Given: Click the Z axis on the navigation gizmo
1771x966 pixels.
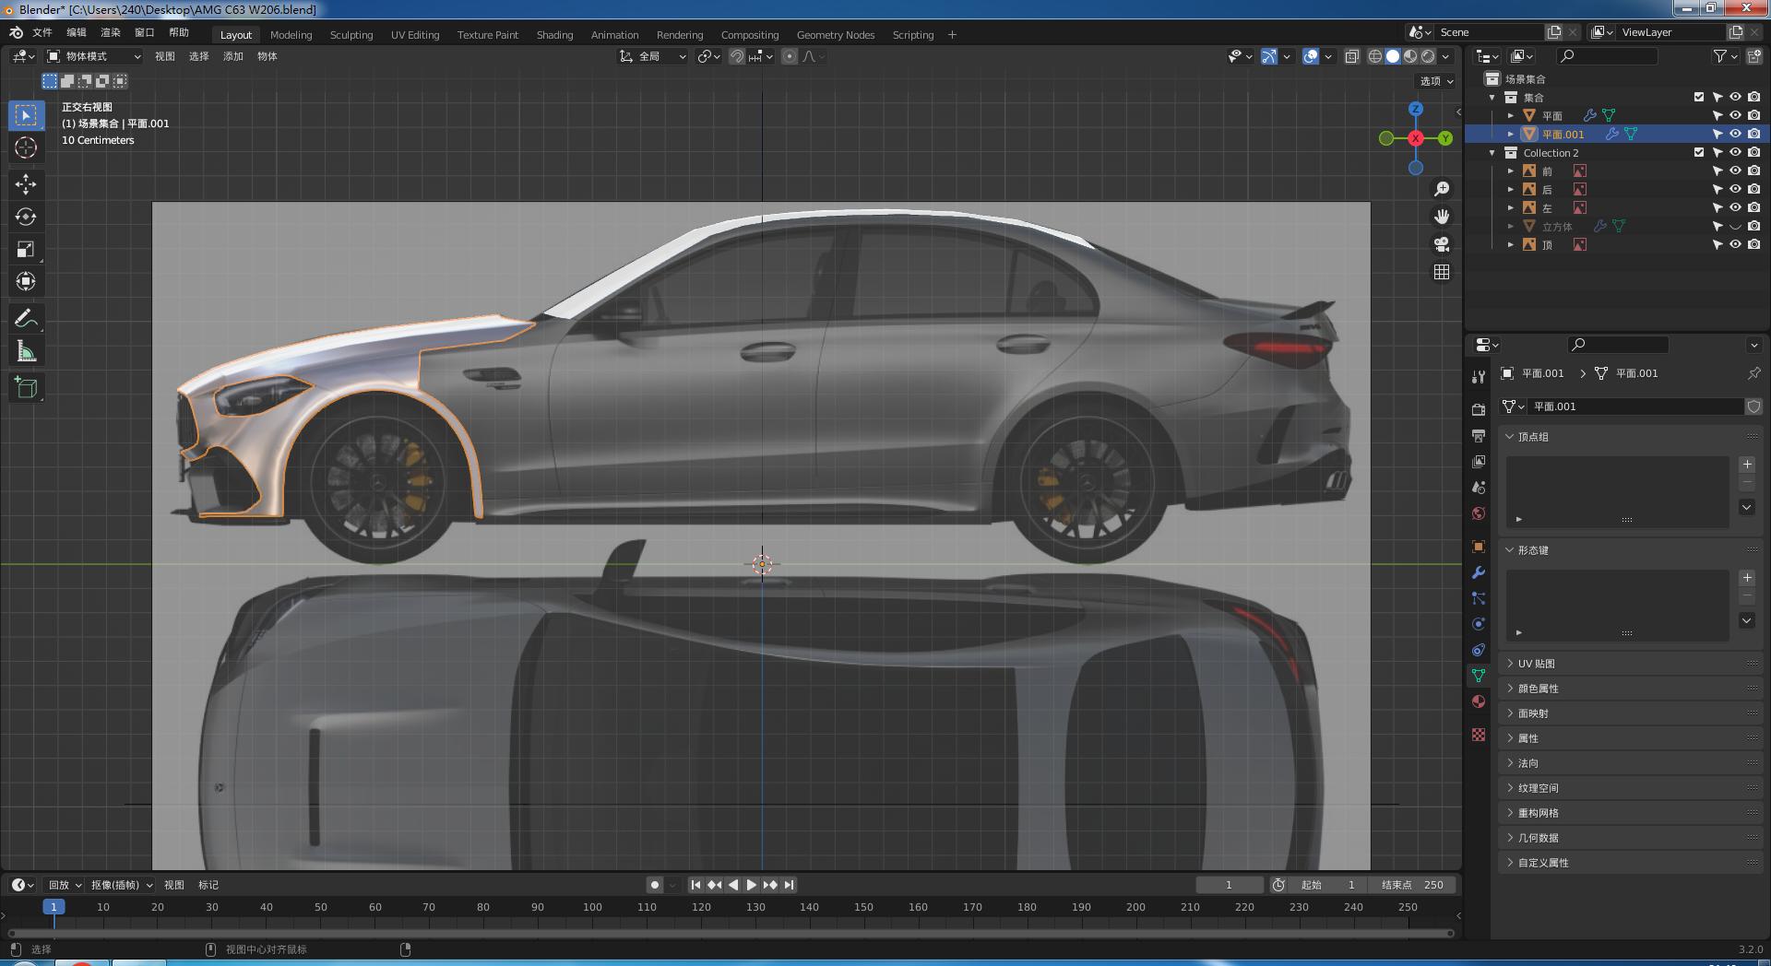Looking at the screenshot, I should (x=1416, y=109).
